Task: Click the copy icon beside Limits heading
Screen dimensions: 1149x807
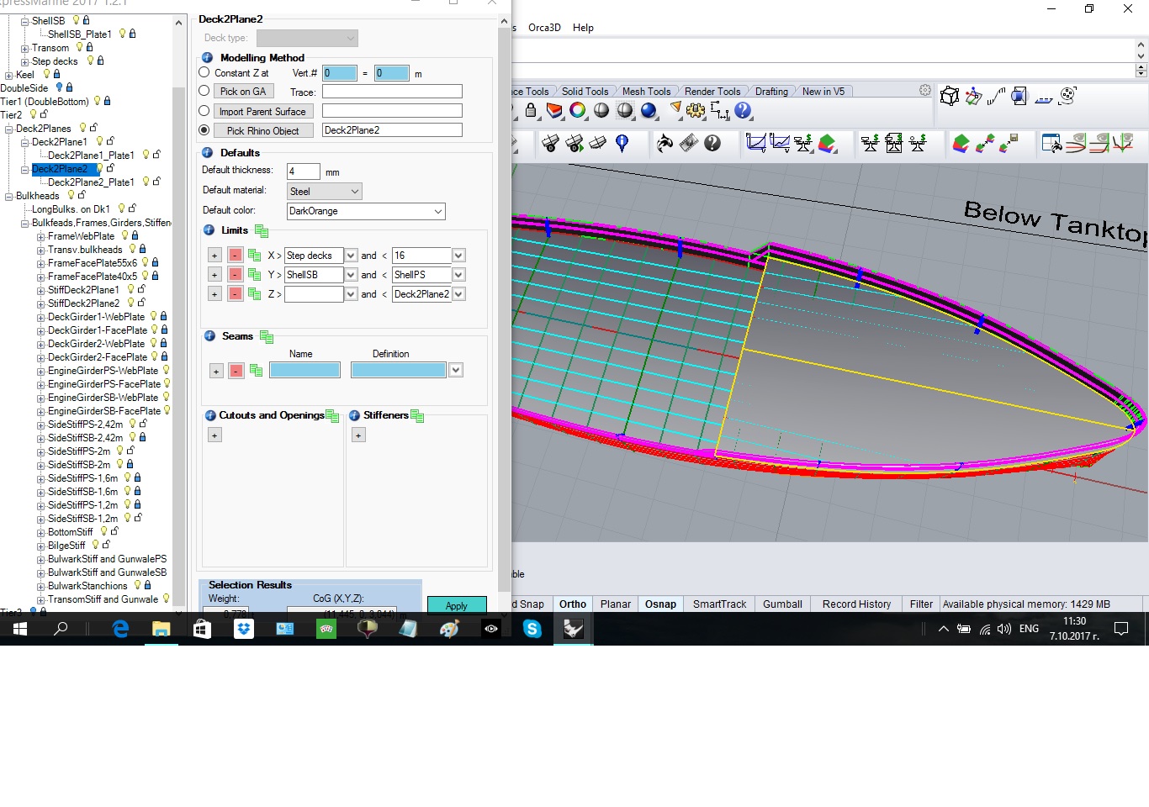Action: tap(262, 231)
